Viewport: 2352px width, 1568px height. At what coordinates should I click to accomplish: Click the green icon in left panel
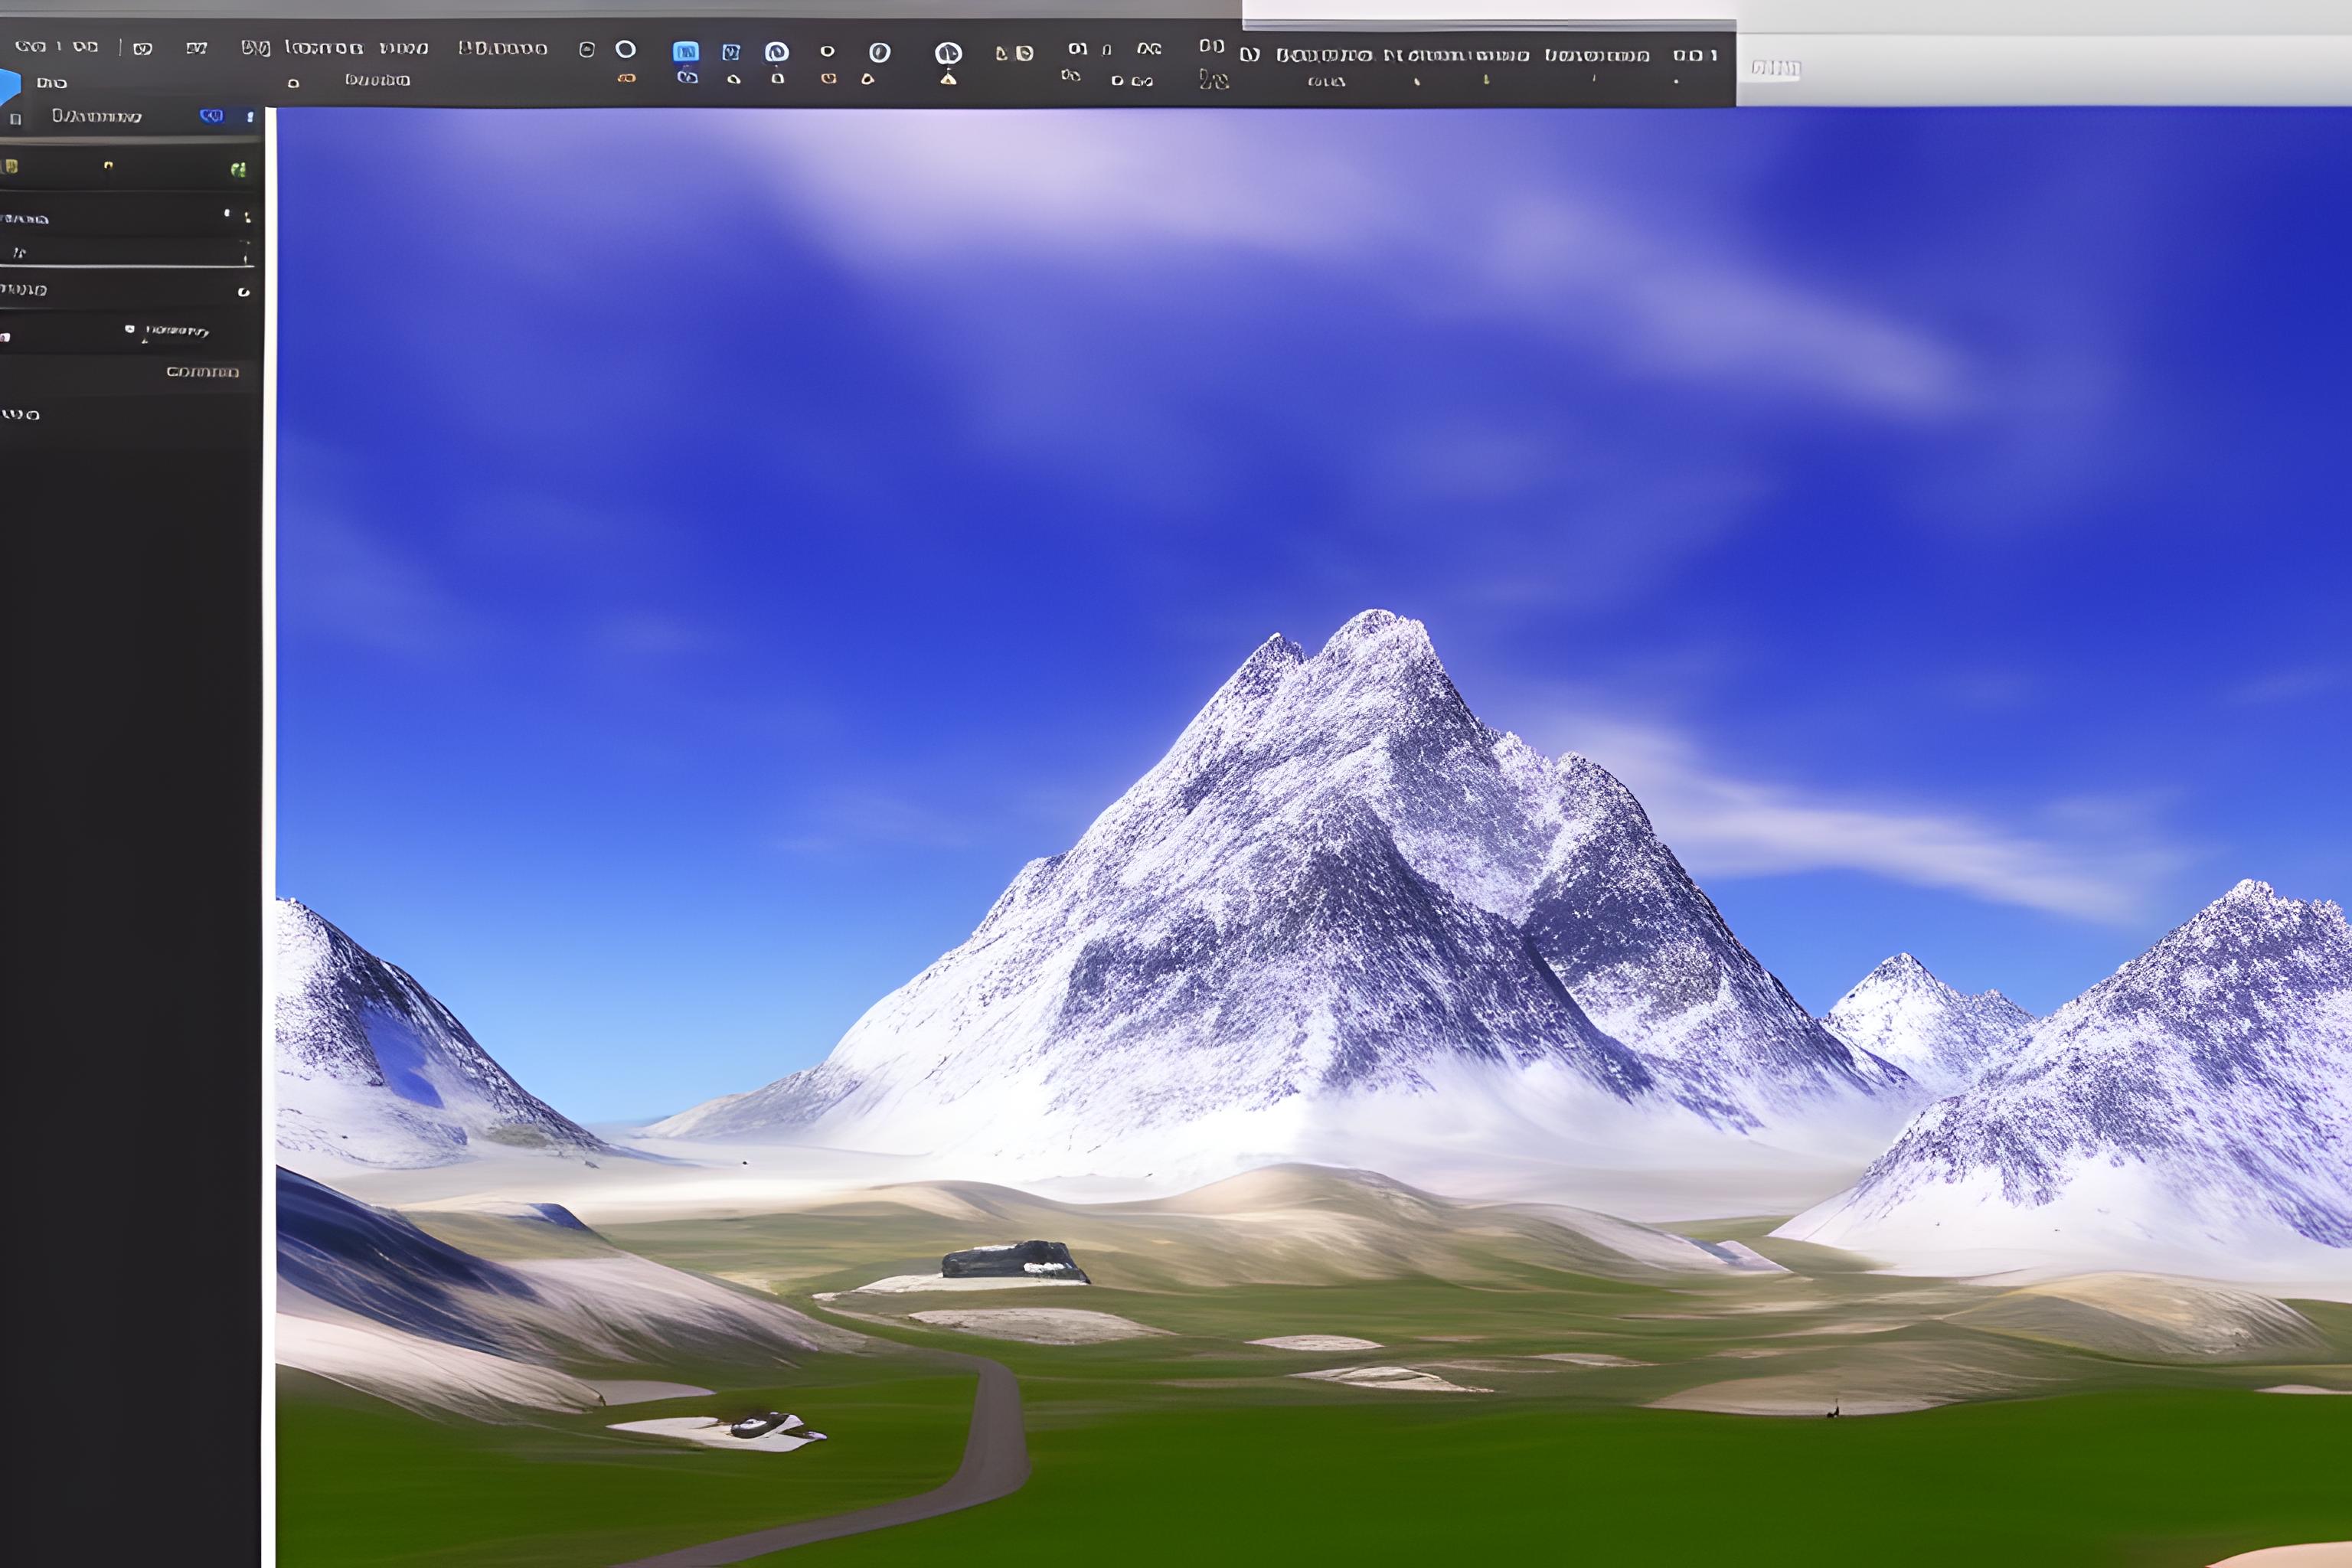point(238,169)
